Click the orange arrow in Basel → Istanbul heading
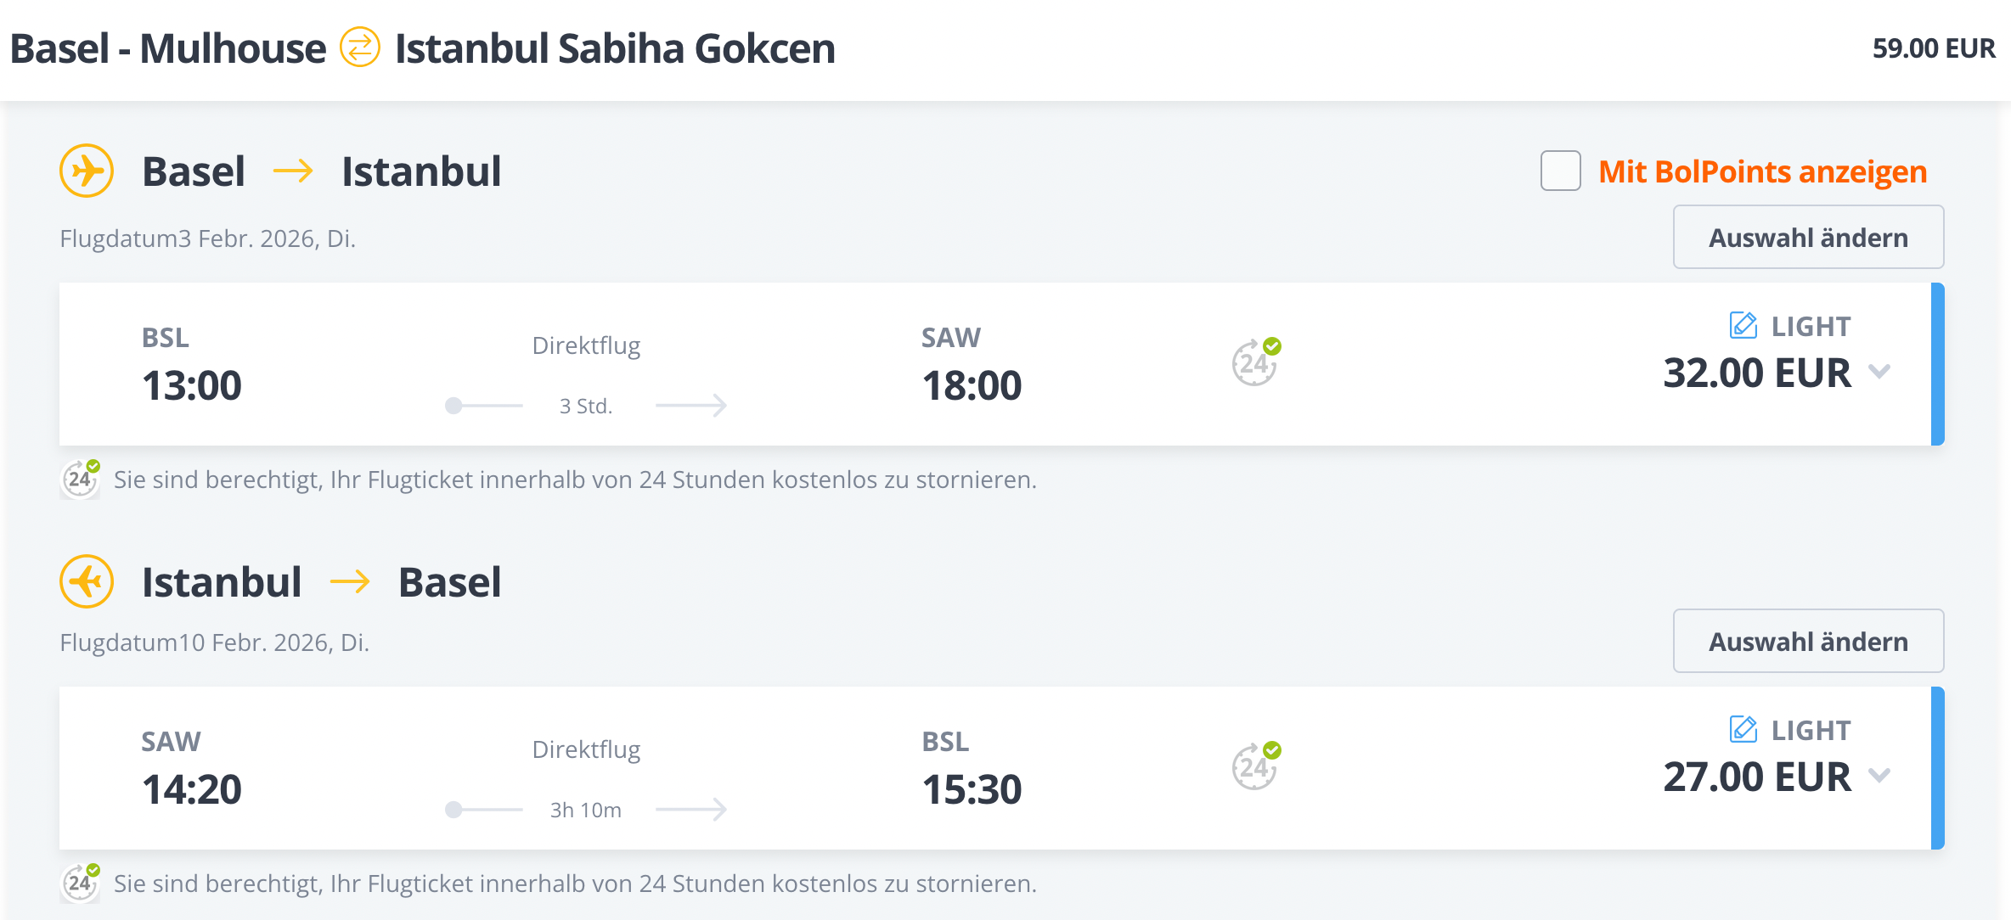Image resolution: width=2011 pixels, height=920 pixels. click(293, 171)
